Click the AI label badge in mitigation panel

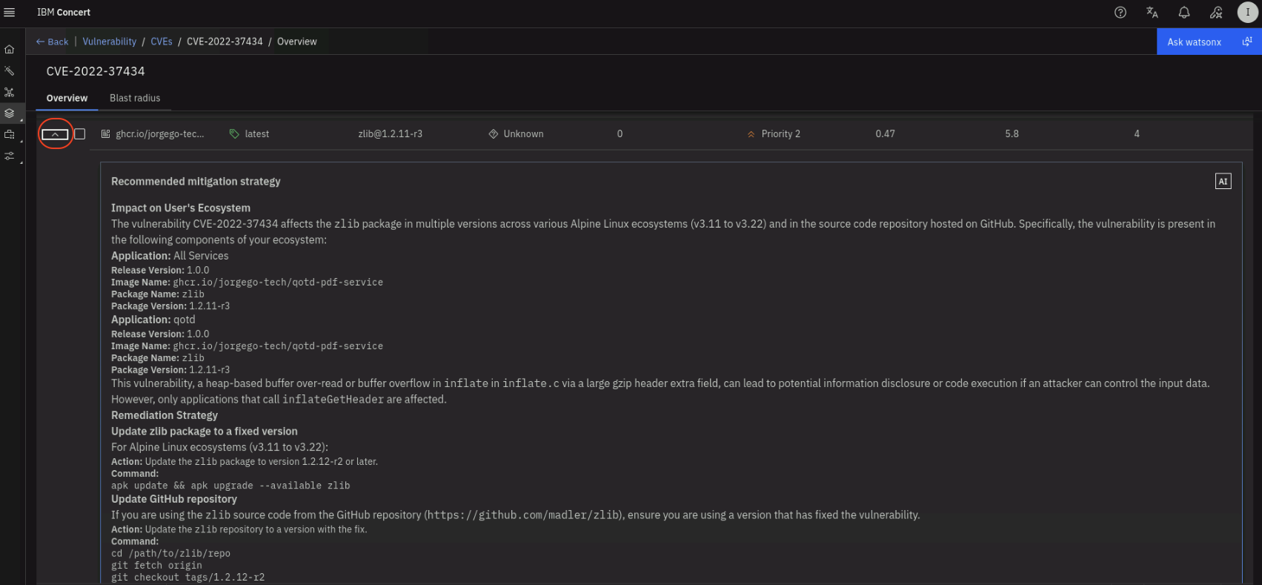tap(1223, 181)
